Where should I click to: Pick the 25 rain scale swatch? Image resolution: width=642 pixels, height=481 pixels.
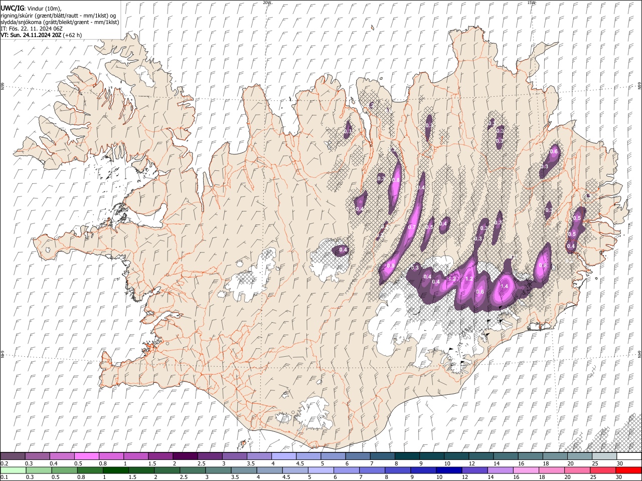pyautogui.click(x=603, y=470)
